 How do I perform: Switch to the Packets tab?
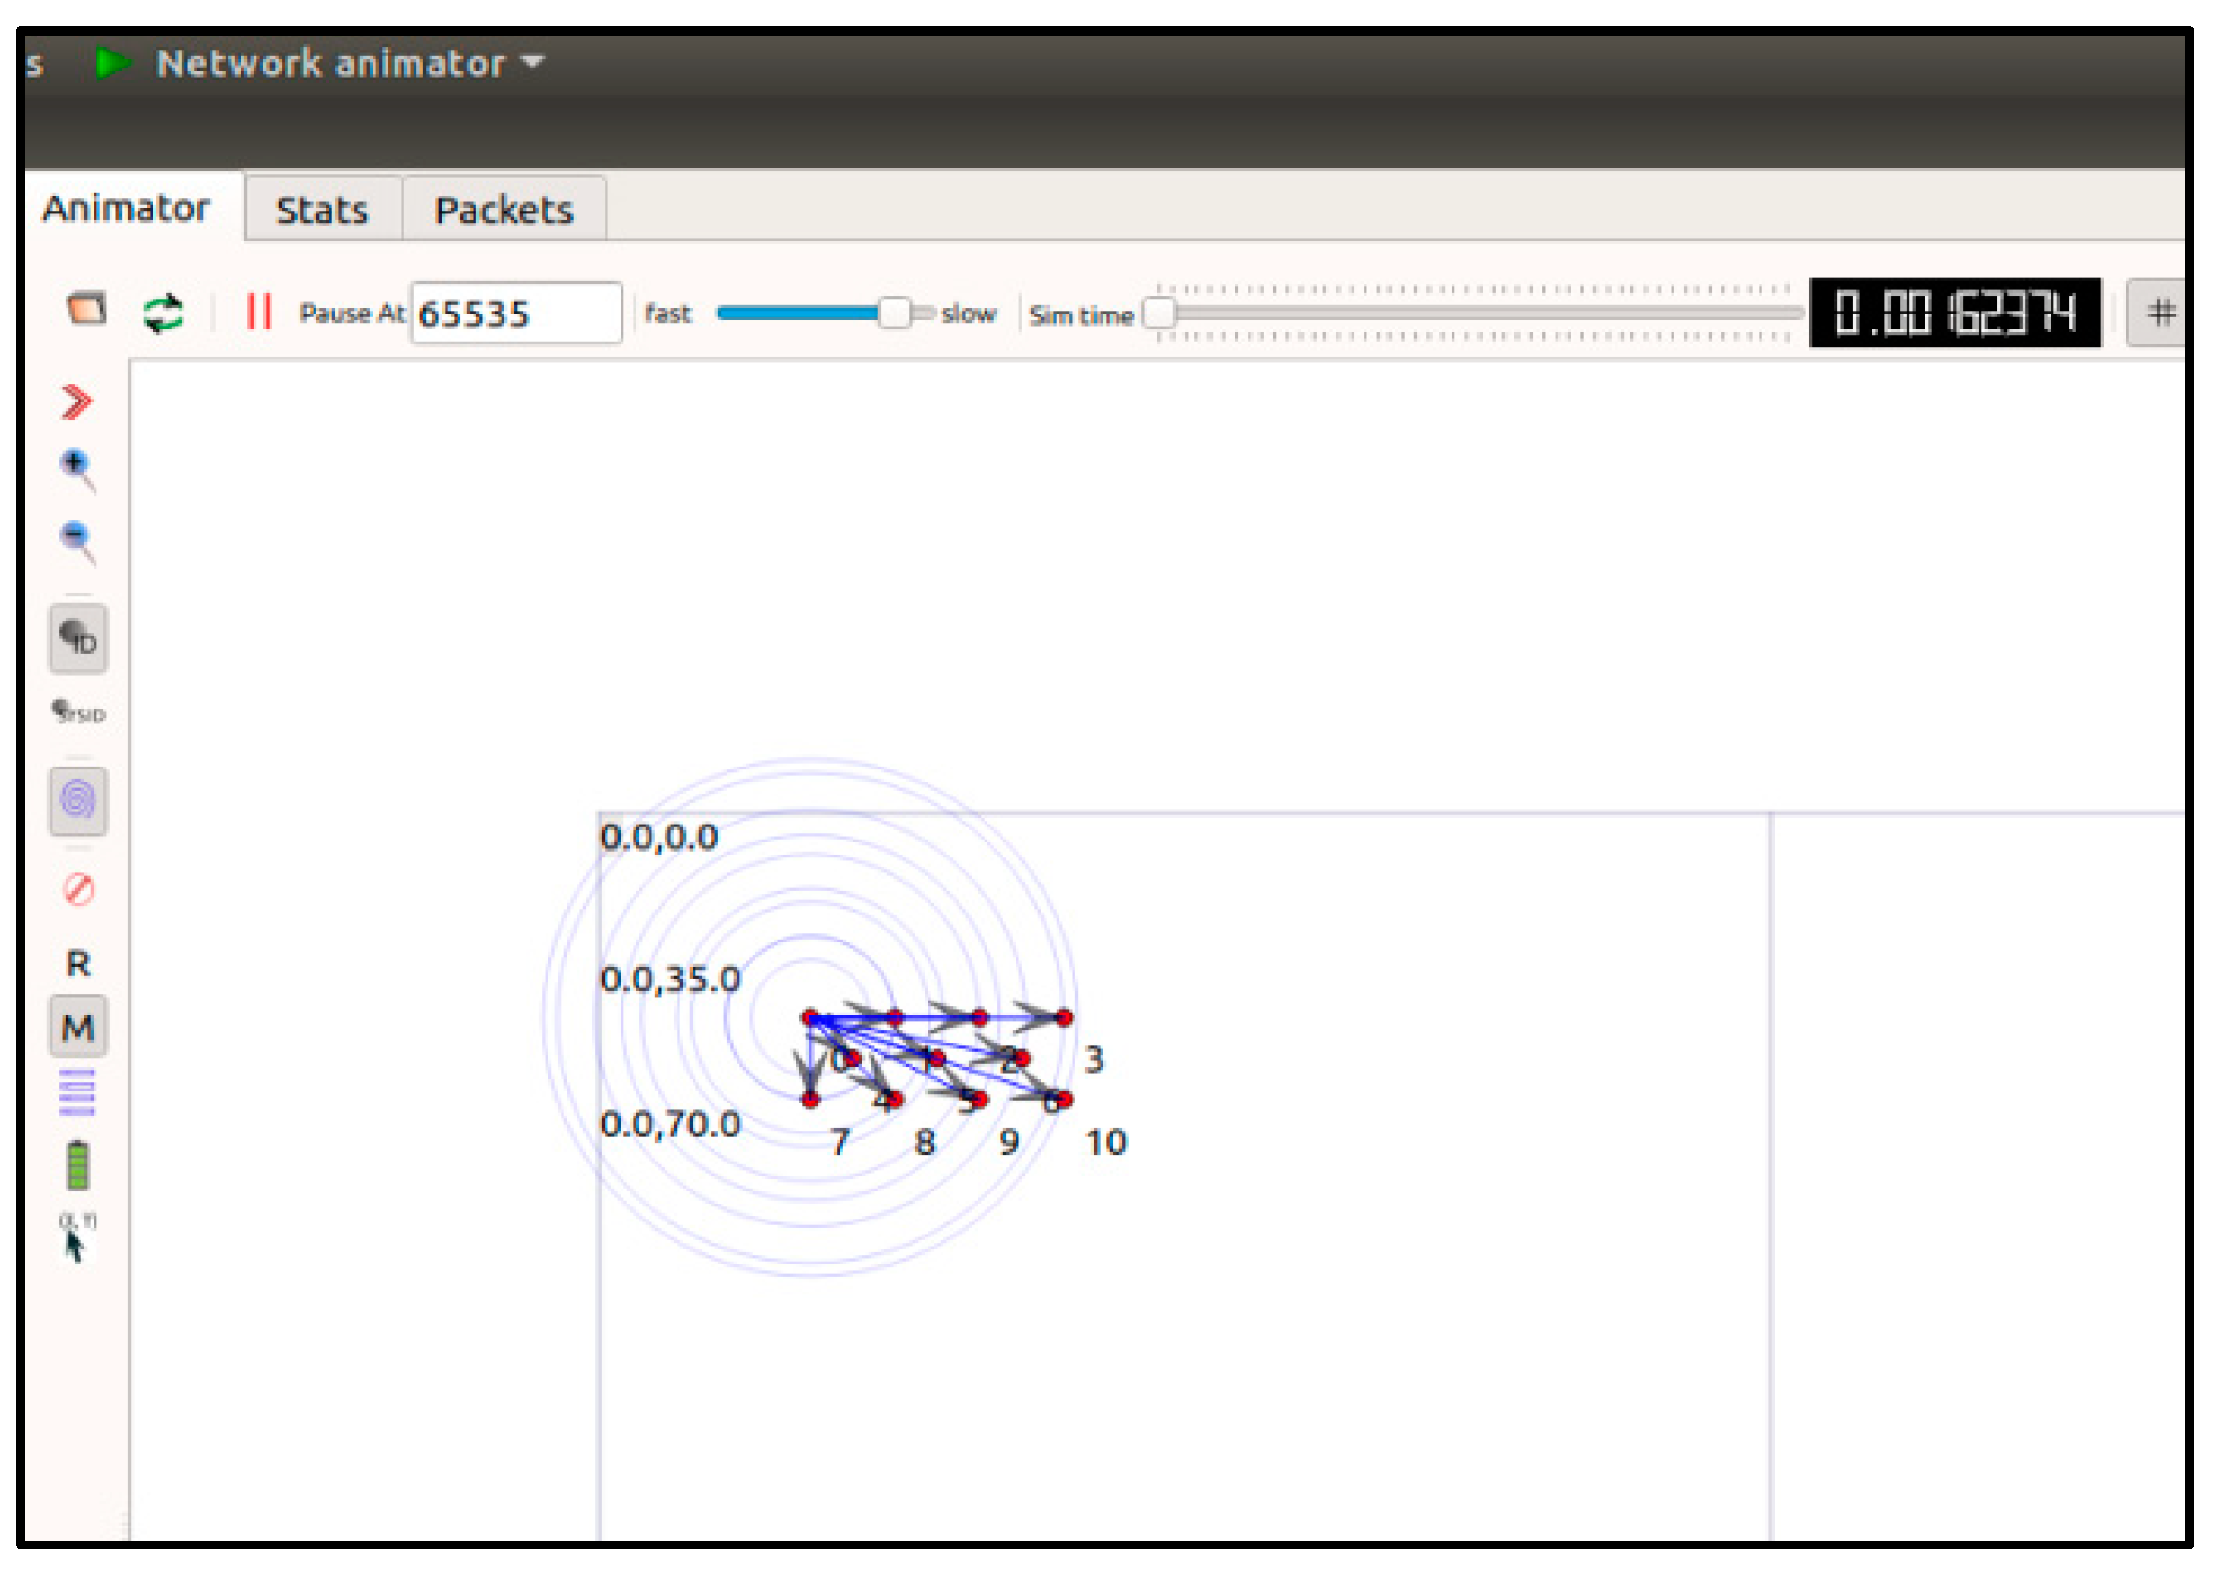504,210
